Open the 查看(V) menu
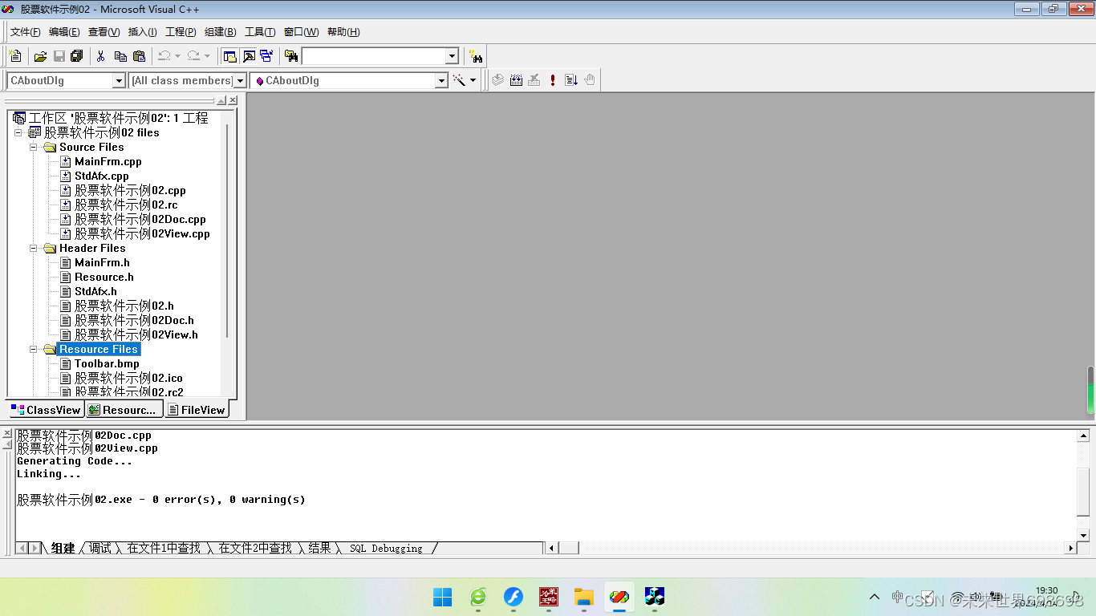The image size is (1096, 616). [x=104, y=32]
